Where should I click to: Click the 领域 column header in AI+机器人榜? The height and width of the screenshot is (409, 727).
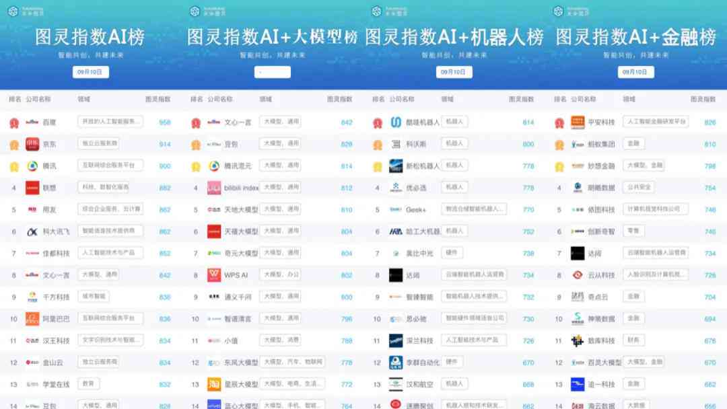pyautogui.click(x=447, y=99)
